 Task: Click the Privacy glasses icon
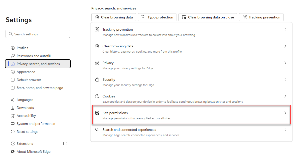(x=97, y=63)
